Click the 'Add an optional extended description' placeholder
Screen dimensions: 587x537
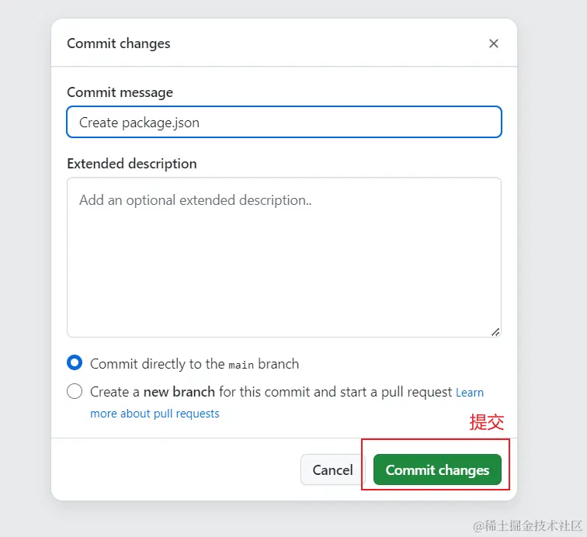pyautogui.click(x=195, y=200)
